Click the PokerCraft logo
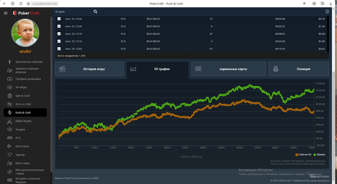The image size is (337, 184). (26, 13)
